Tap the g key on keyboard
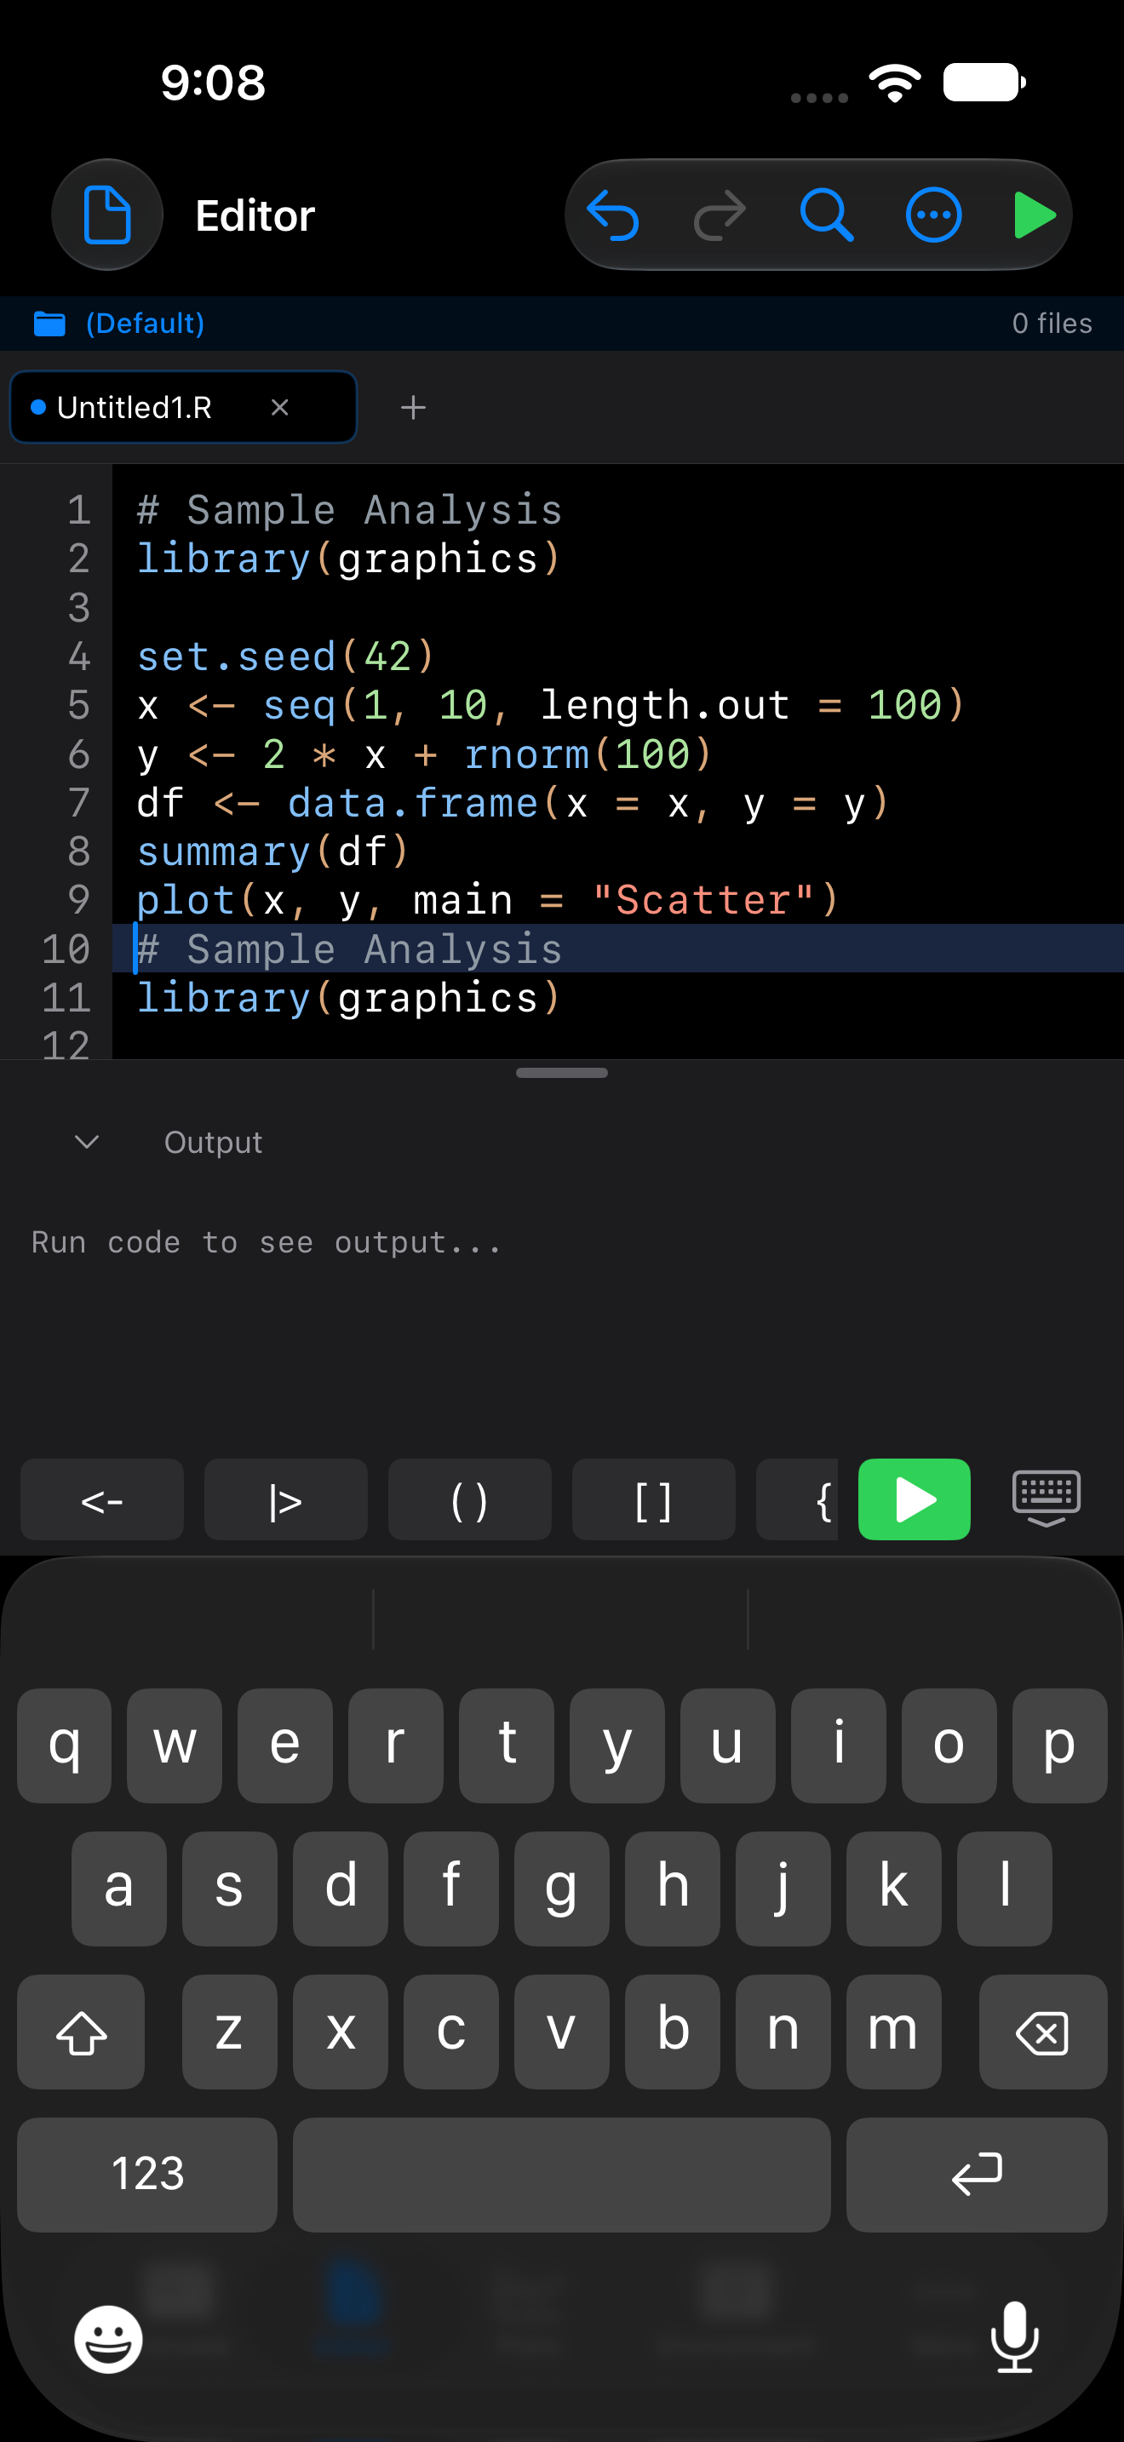This screenshot has width=1124, height=2442. point(562,1889)
